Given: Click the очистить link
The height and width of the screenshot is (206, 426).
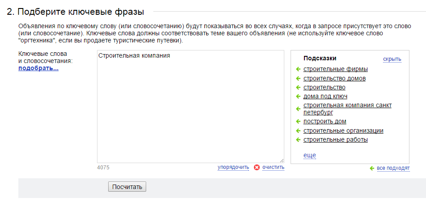Looking at the screenshot, I should click(273, 167).
